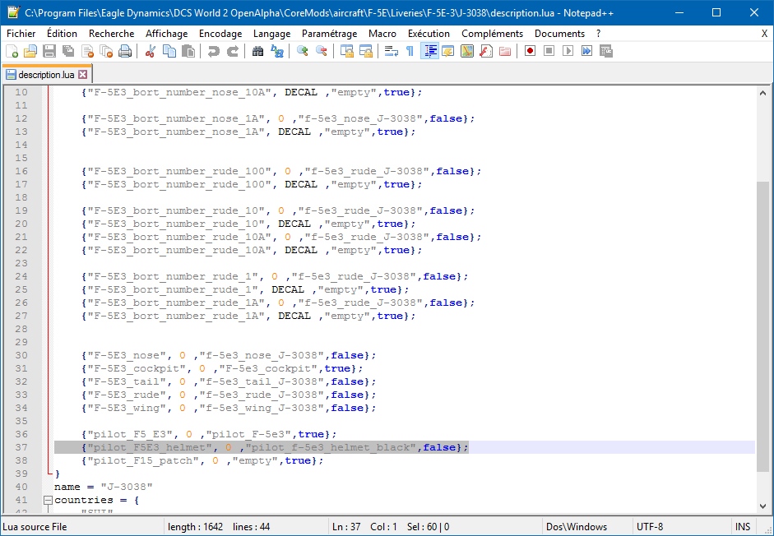Click the "pilot_F5_E3" code line
Screen dimensions: 774x536
209,434
